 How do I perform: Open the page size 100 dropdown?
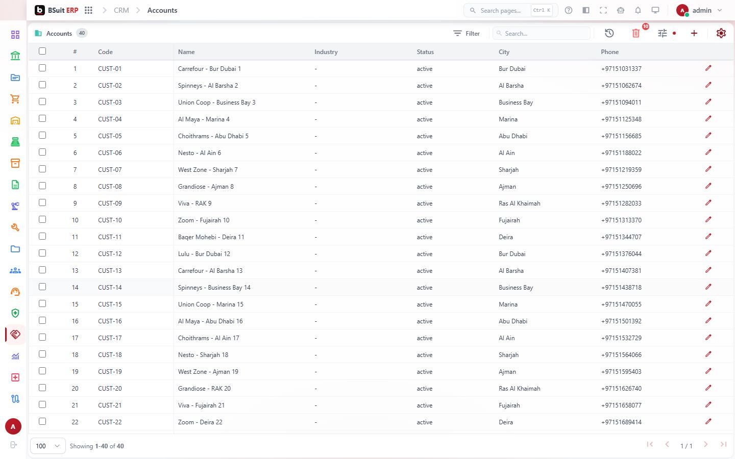click(x=48, y=446)
